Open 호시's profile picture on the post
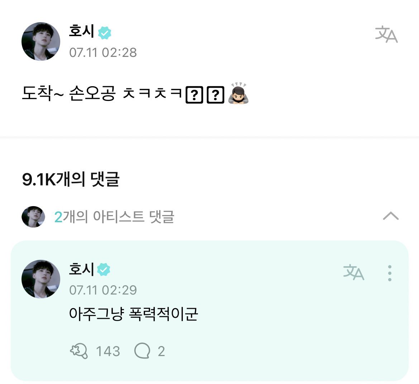 41,42
